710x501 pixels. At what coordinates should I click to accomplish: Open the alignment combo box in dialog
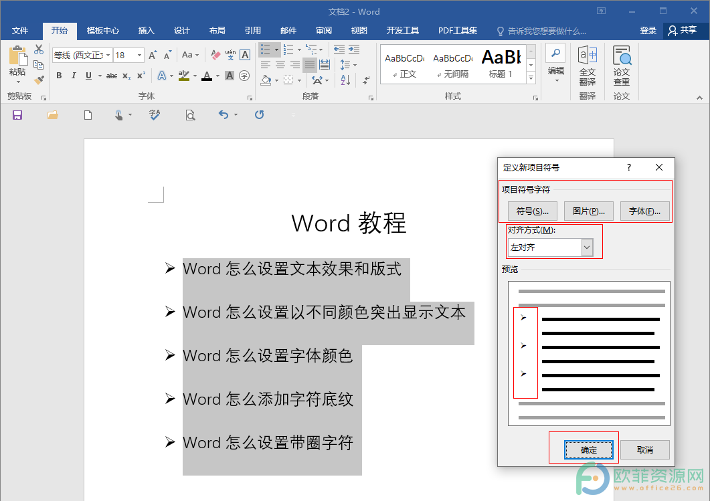click(x=551, y=247)
